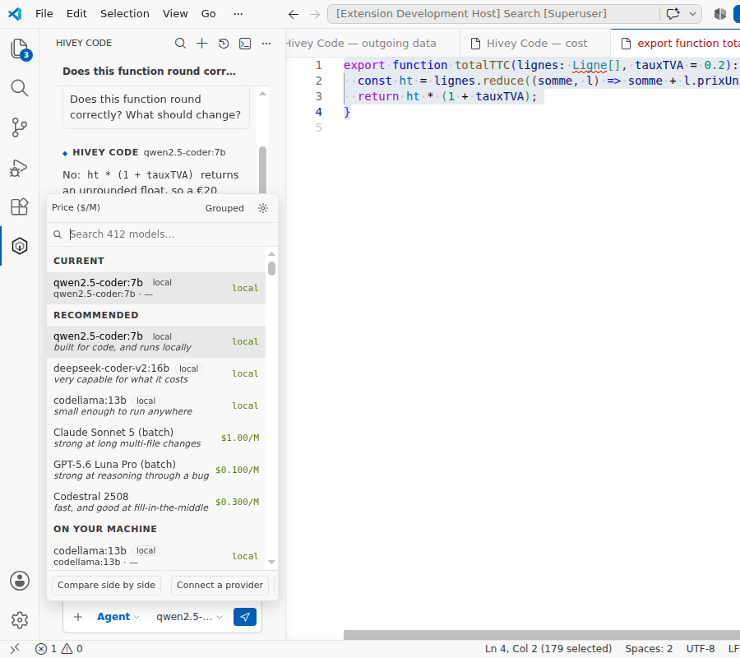Click the command center search box
Viewport: 740px width, 658px height.
(x=493, y=14)
